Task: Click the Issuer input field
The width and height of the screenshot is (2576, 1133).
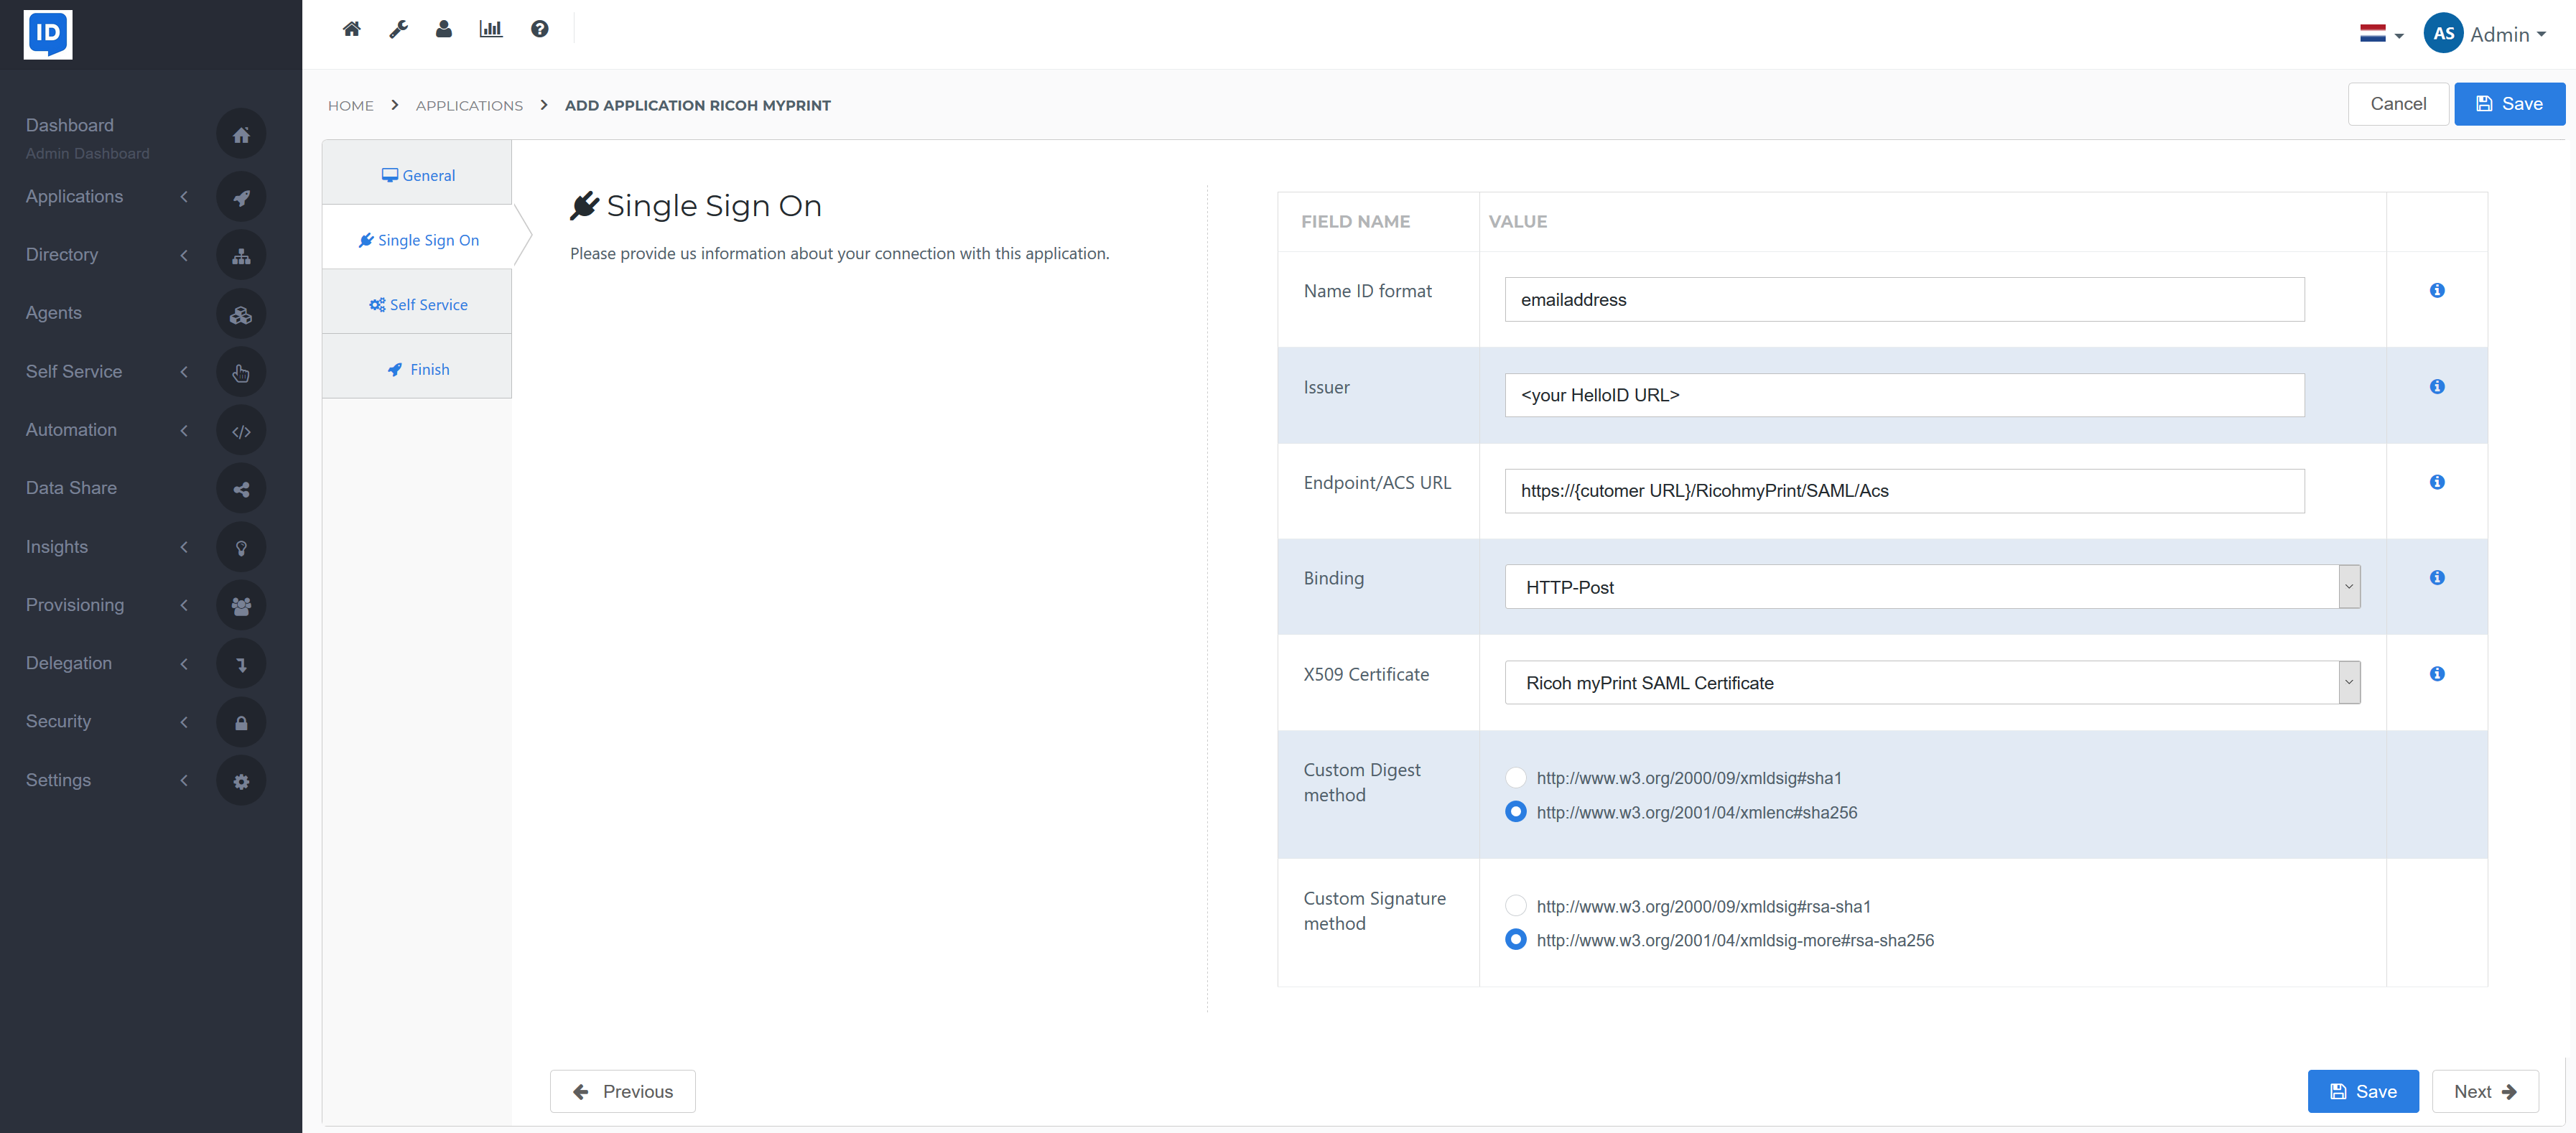Action: pos(1904,395)
